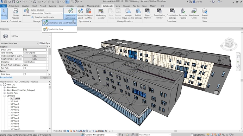Image resolution: width=243 pixels, height=136 pixels.
Task: Select 3D SLAB in Project Browser
Action: coord(14,101)
